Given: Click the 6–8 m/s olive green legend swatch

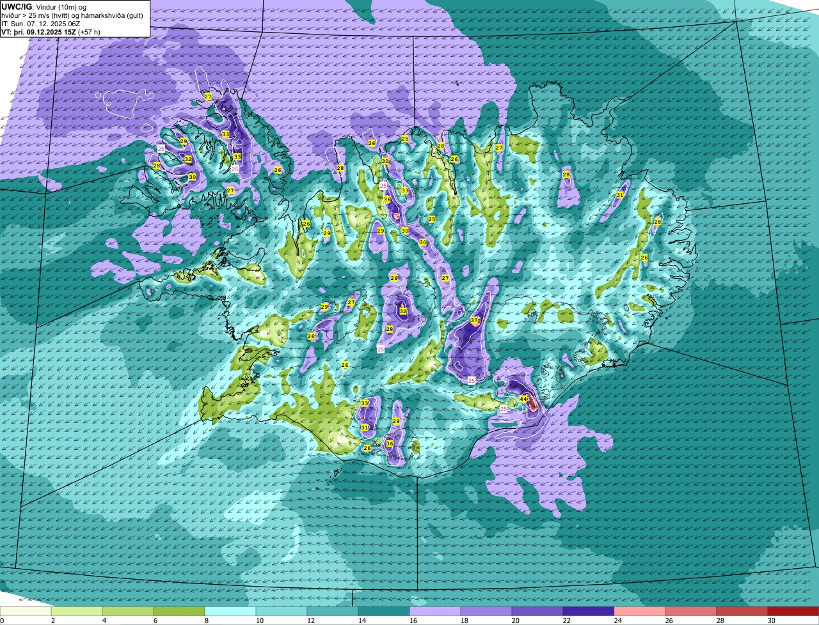Looking at the screenshot, I should pyautogui.click(x=179, y=612).
